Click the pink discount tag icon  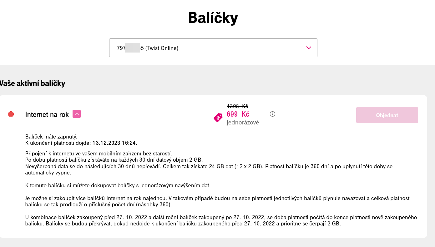click(x=218, y=118)
